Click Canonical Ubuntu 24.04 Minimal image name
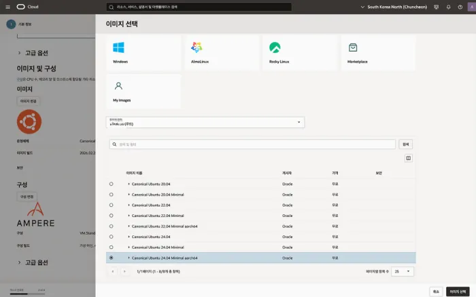This screenshot has width=476, height=297. coord(158,247)
